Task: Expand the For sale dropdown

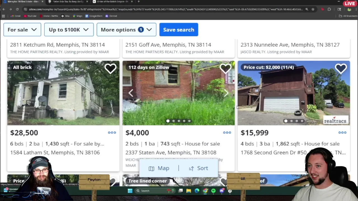Action: pos(22,30)
